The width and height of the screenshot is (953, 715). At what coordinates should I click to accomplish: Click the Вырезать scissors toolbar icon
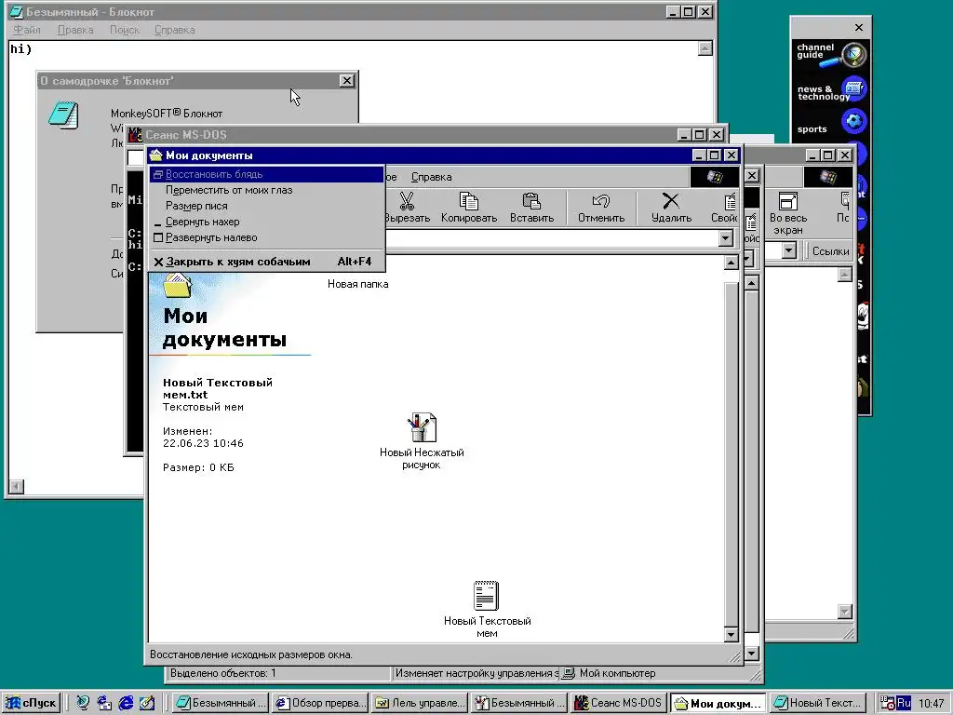pyautogui.click(x=407, y=201)
